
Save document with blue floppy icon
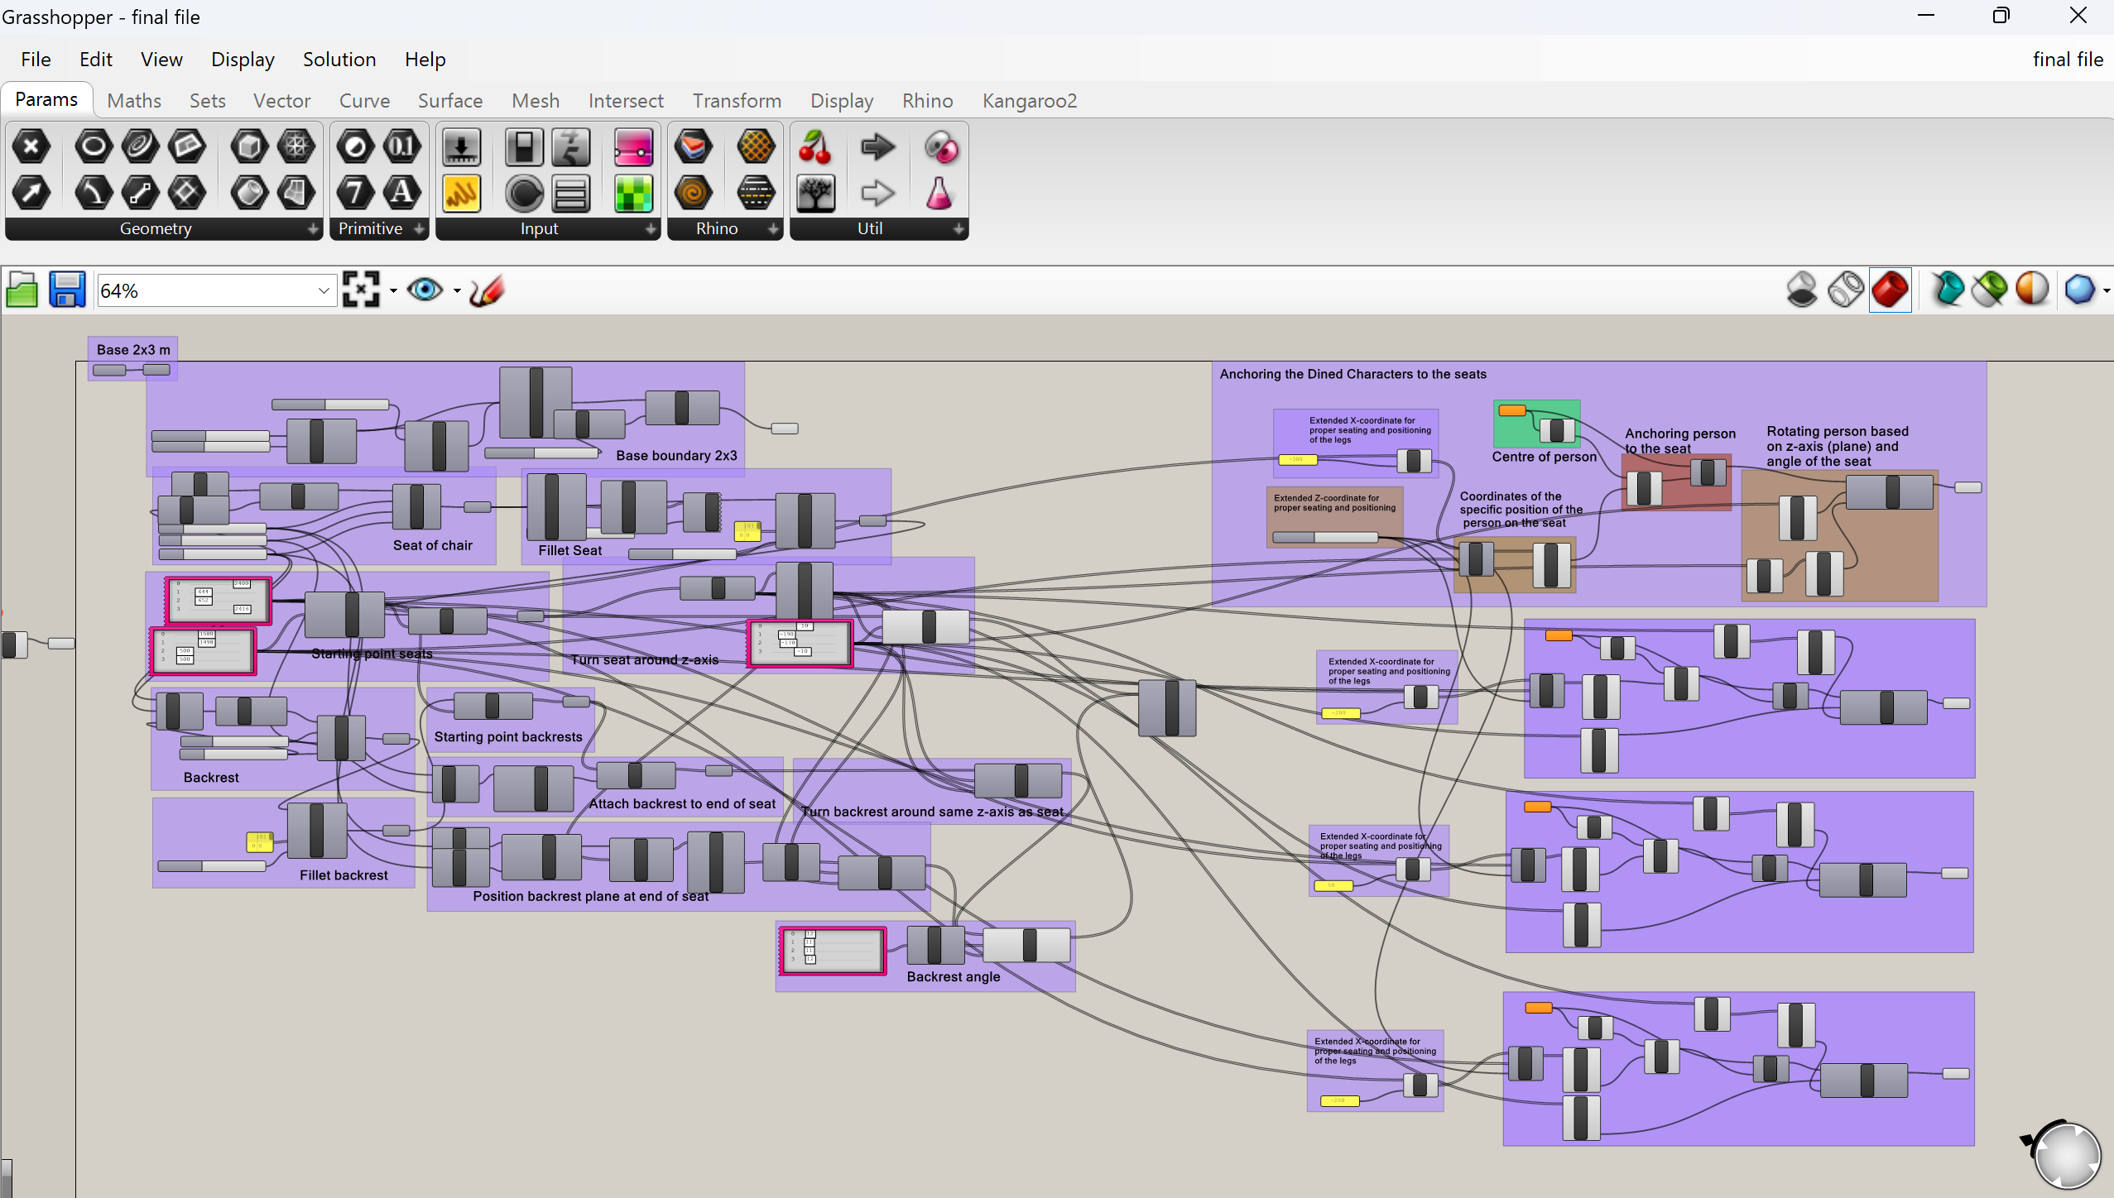[67, 290]
